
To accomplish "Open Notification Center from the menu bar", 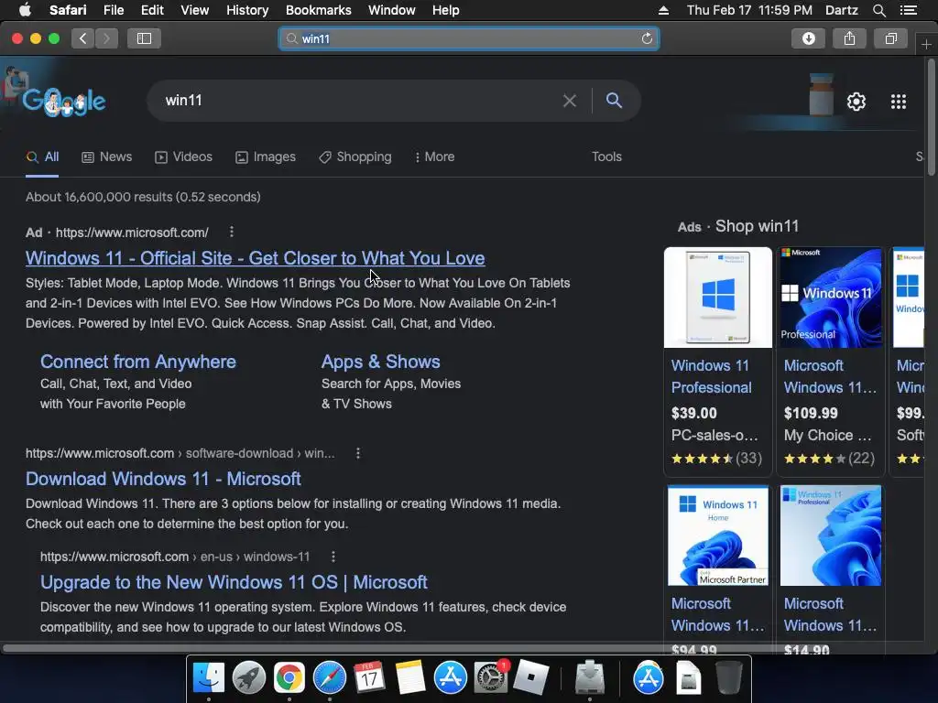I will click(x=908, y=10).
